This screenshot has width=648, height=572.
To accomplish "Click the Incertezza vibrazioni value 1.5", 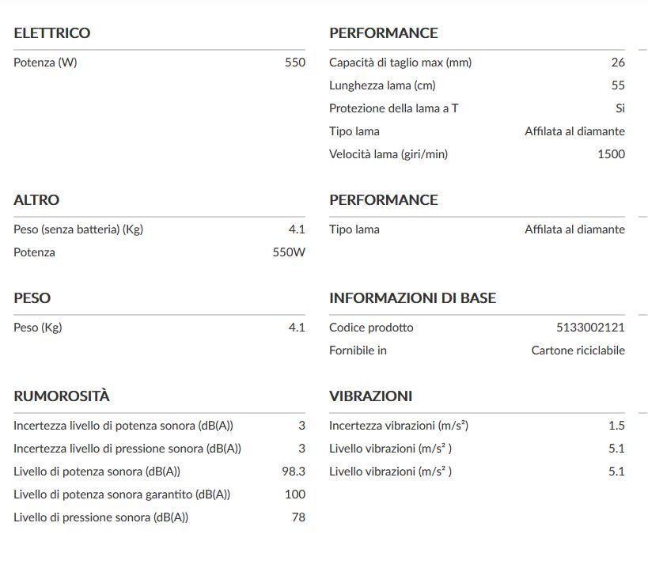I will 616,426.
